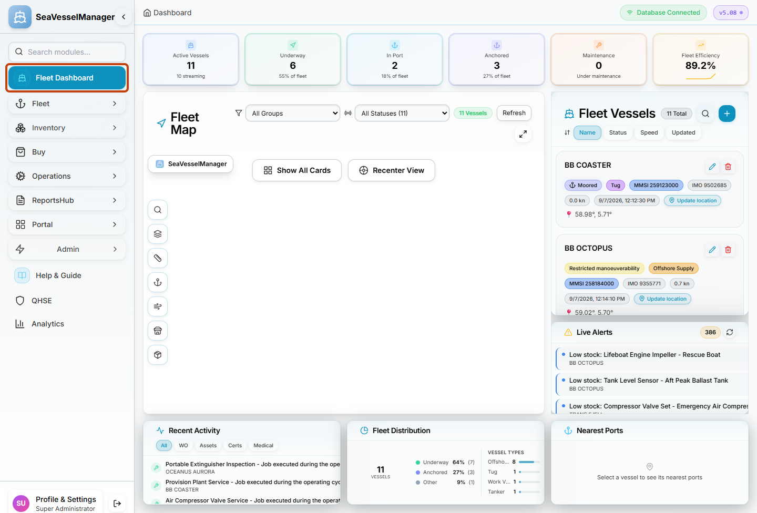Expand the Fleet Map to fullscreen

(x=523, y=135)
